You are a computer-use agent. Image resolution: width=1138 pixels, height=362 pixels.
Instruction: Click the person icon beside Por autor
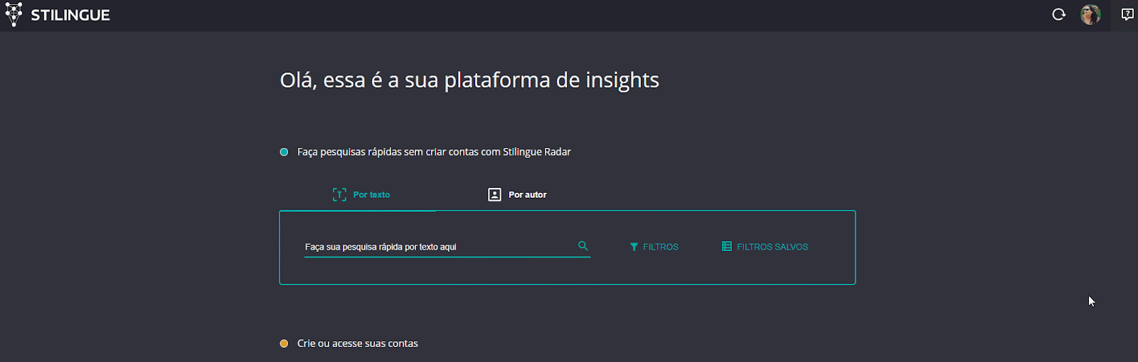(494, 195)
